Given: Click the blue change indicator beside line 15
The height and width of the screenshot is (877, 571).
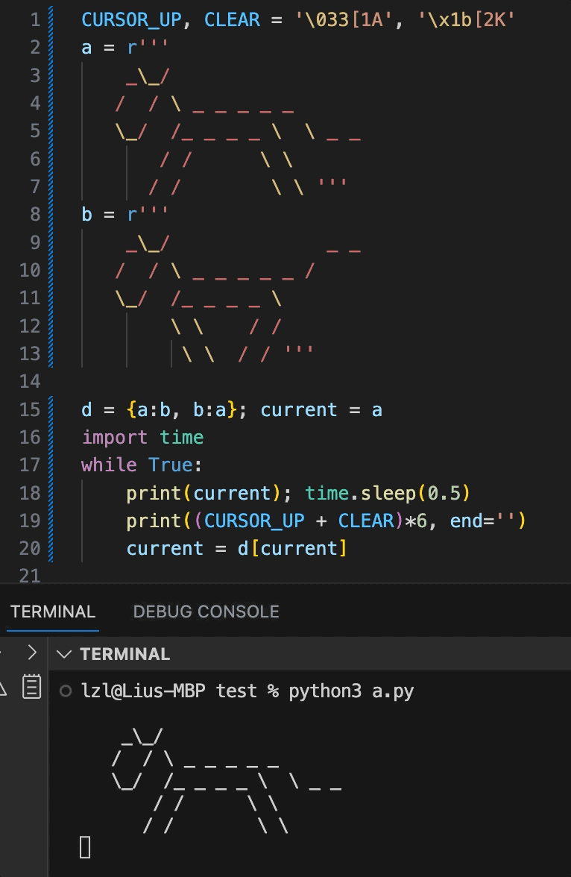Looking at the screenshot, I should coord(49,409).
